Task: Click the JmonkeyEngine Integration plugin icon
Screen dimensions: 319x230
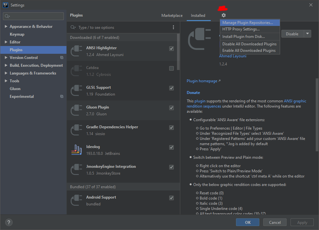Action: click(x=77, y=170)
